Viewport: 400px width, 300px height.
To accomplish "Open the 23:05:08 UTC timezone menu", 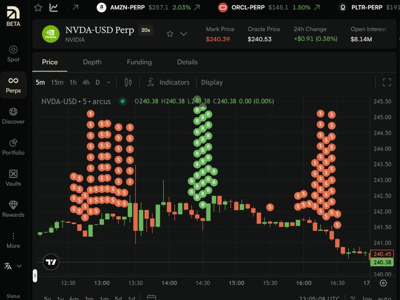I will click(319, 298).
